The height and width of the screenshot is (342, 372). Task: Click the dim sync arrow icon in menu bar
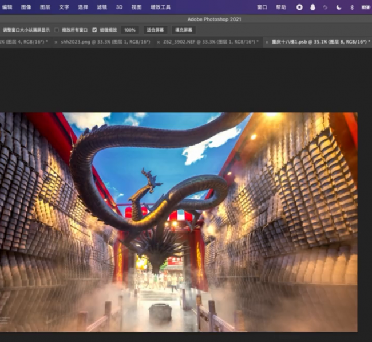(325, 7)
